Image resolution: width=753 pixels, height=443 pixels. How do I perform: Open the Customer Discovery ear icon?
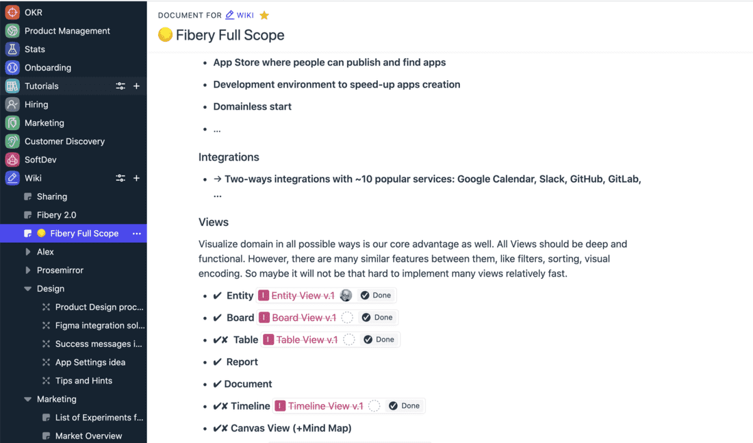click(11, 141)
